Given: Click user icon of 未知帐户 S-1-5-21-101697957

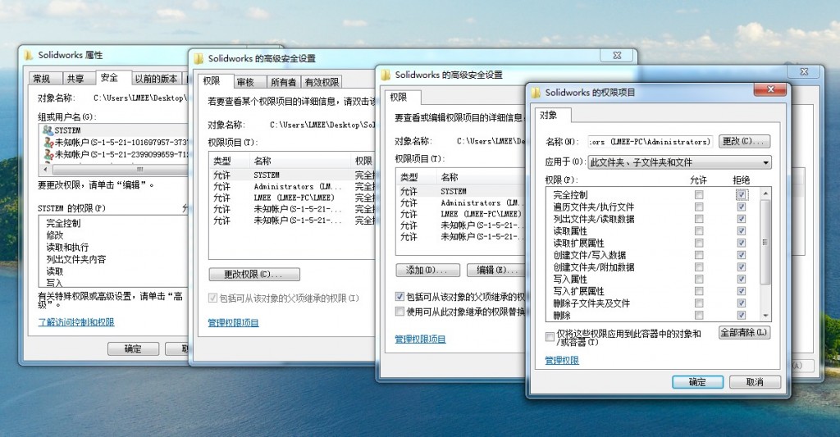Looking at the screenshot, I should pos(48,143).
